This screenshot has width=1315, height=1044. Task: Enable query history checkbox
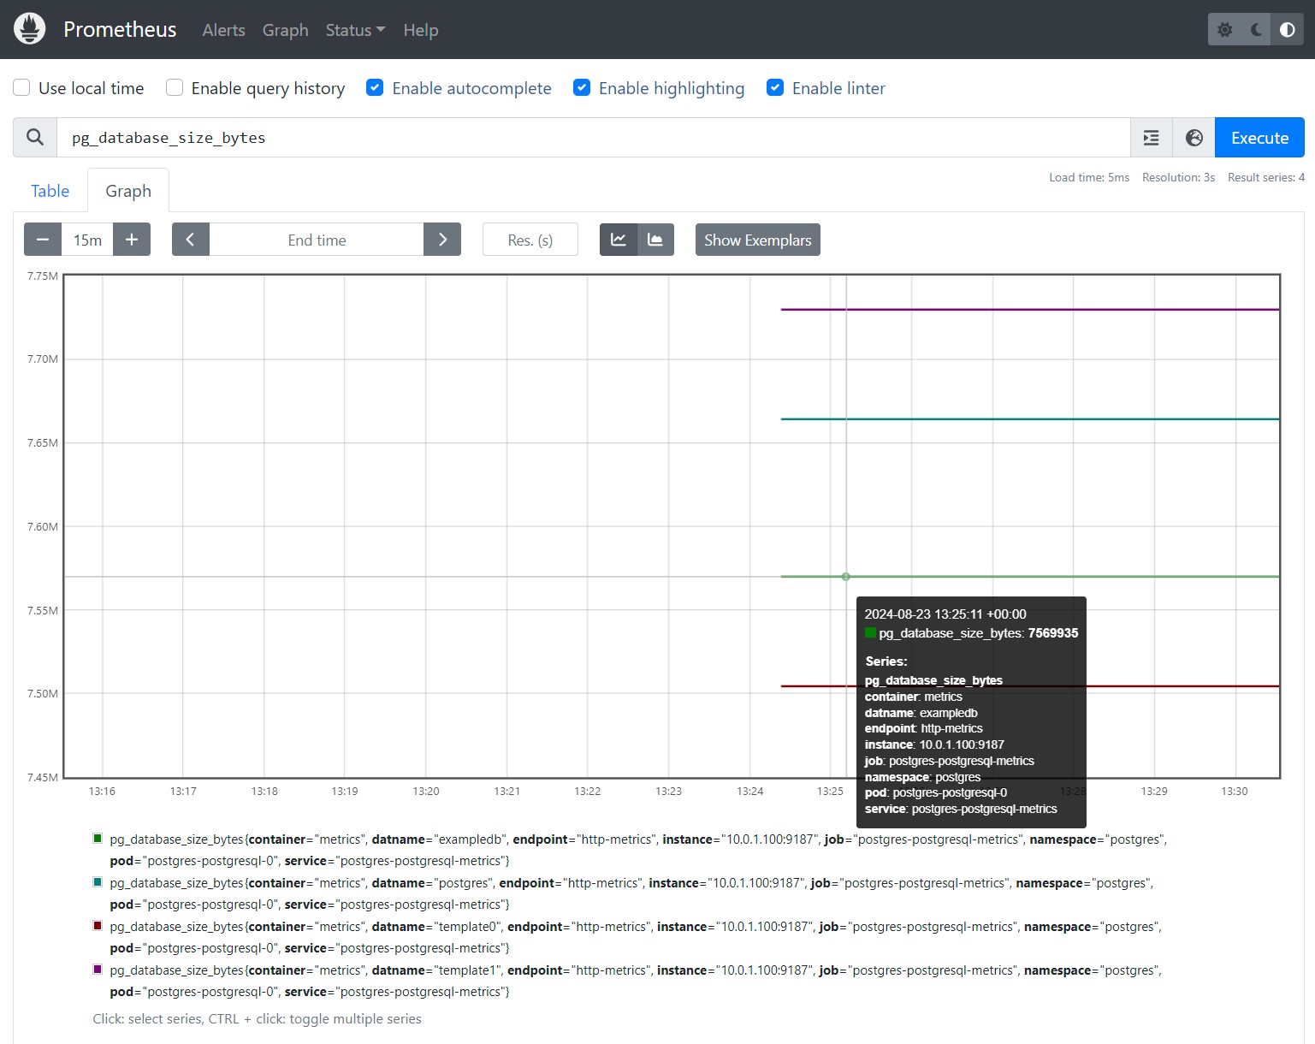coord(175,88)
